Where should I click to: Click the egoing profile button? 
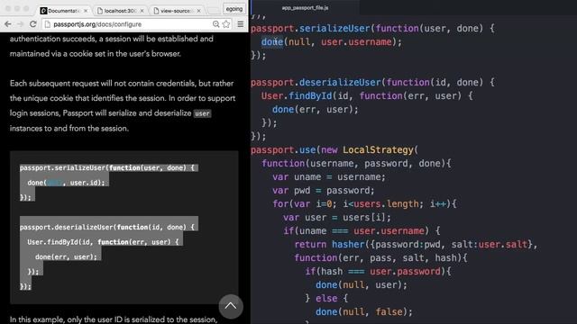point(234,9)
